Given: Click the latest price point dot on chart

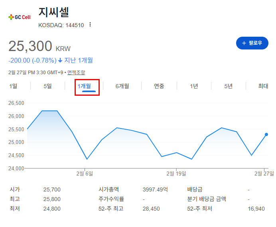Looking at the screenshot, I should click(266, 134).
